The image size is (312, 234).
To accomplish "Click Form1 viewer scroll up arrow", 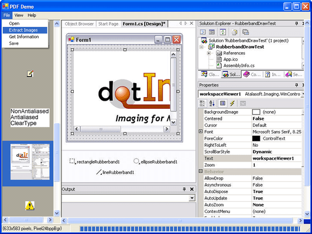I will [173, 54].
